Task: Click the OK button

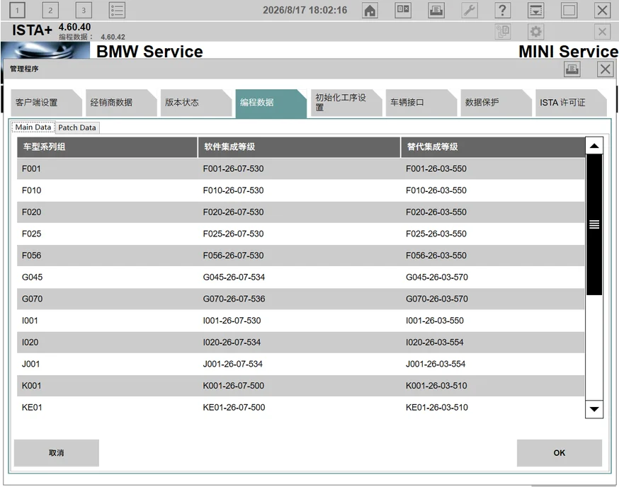Action: [x=560, y=452]
